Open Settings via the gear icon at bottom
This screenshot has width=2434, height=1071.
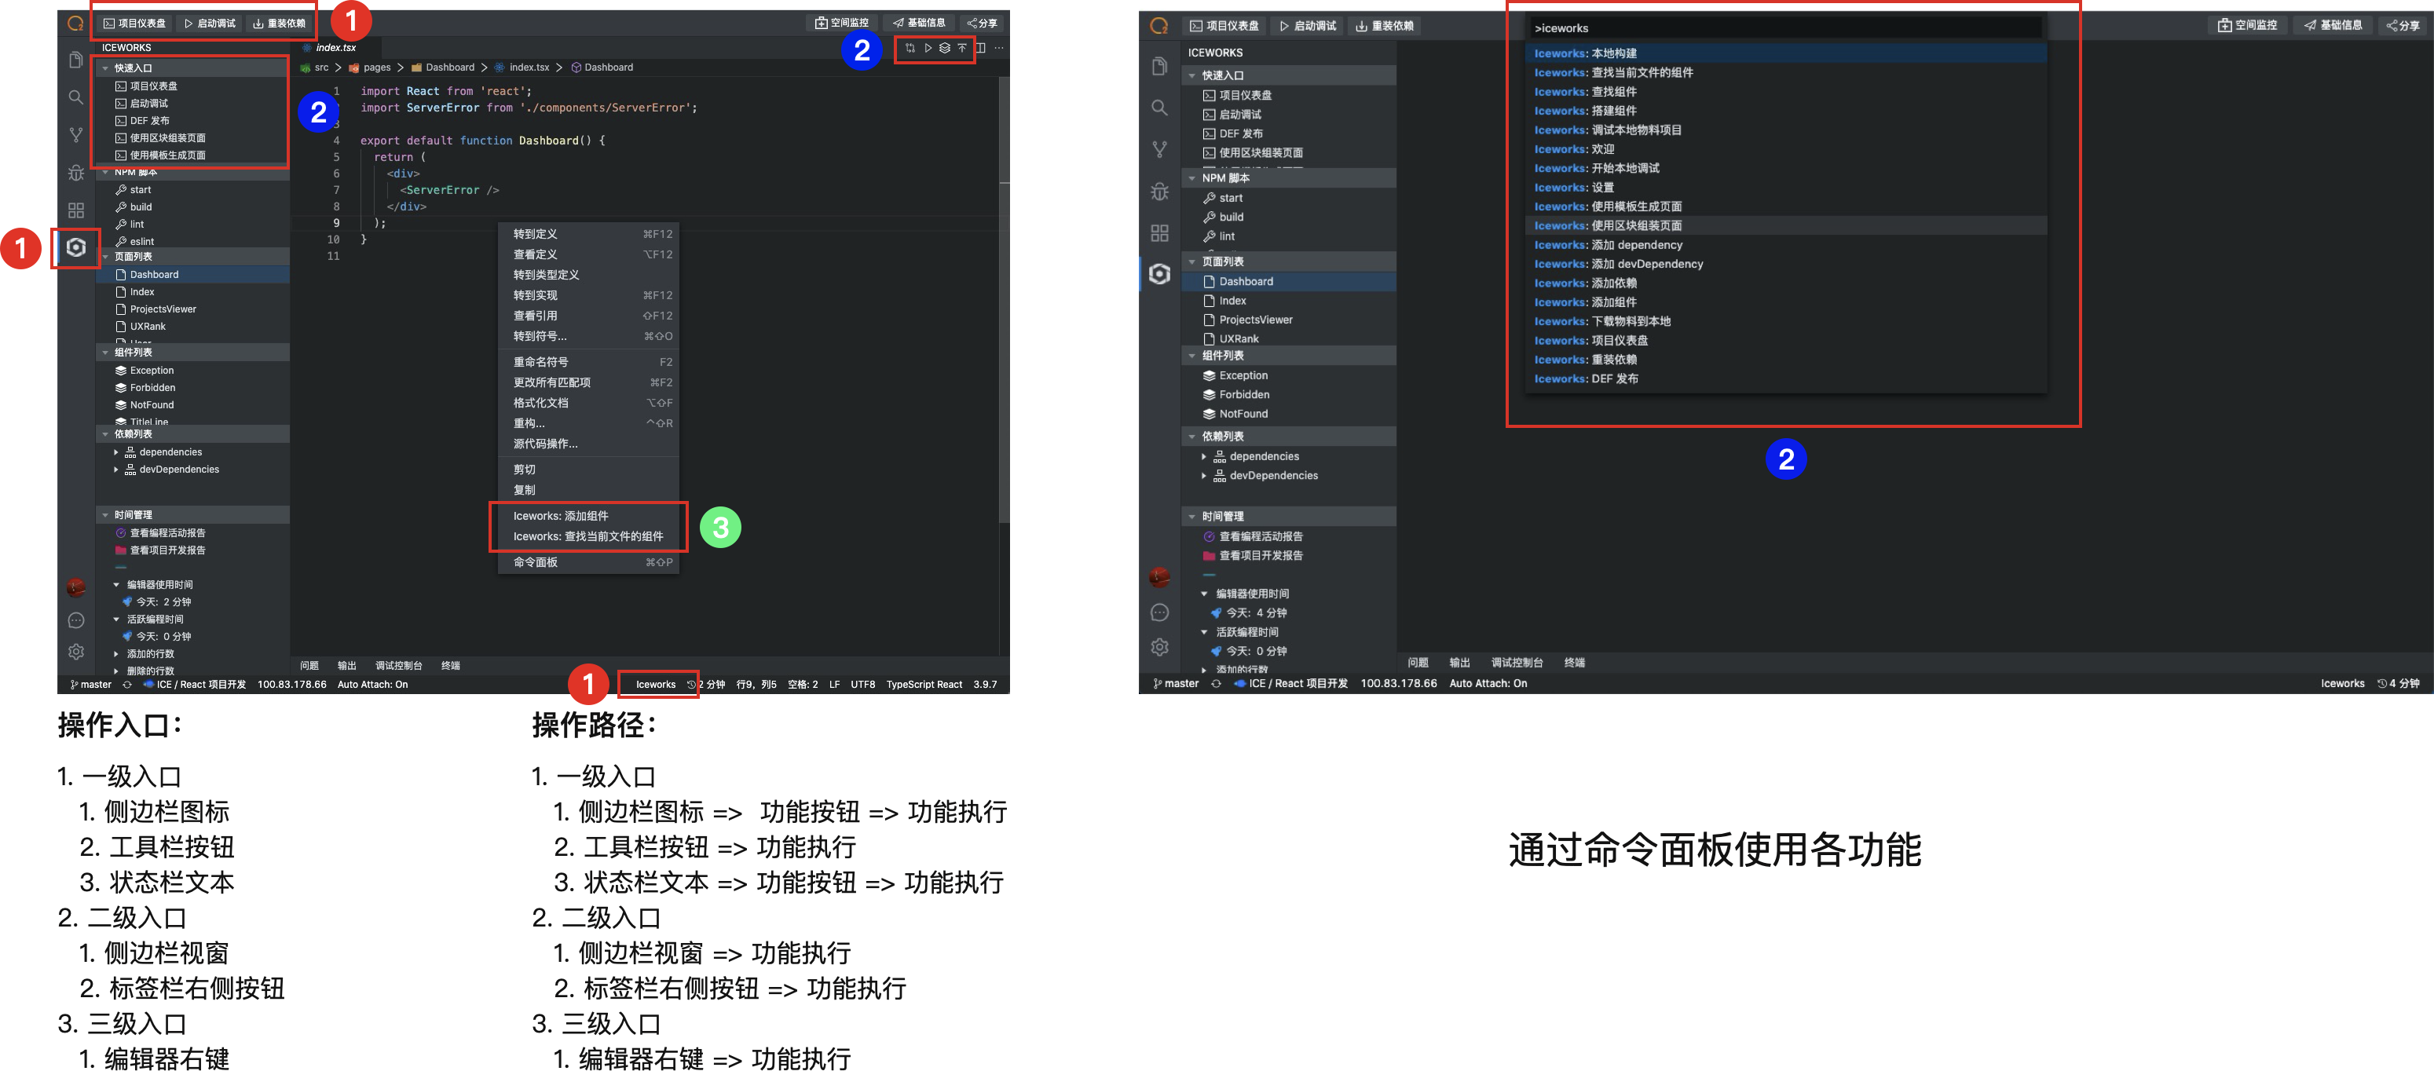(x=75, y=652)
